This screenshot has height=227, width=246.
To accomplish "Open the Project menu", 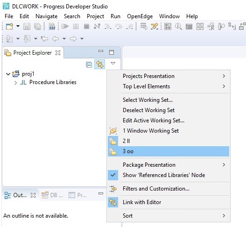I will click(x=95, y=16).
